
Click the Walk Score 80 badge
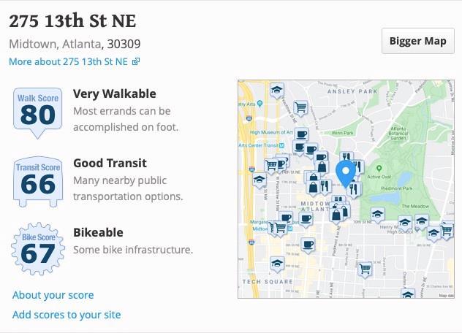(38, 113)
